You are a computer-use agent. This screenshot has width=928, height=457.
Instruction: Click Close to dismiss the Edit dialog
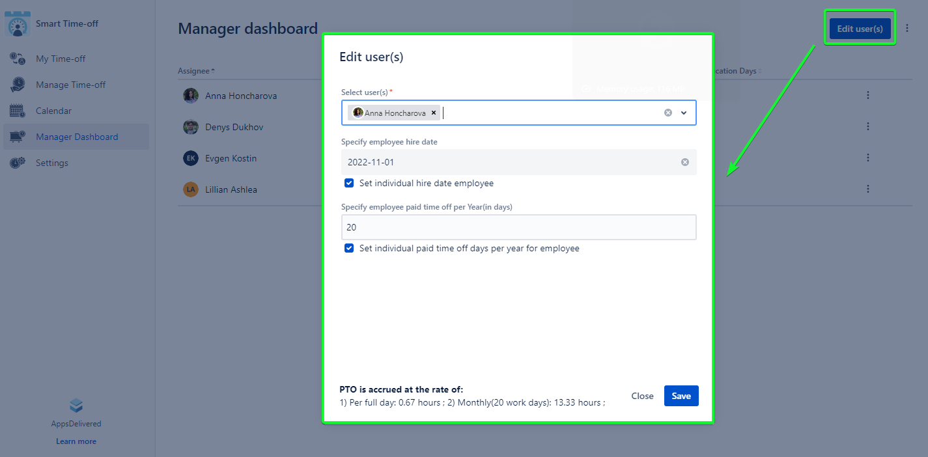pyautogui.click(x=642, y=396)
